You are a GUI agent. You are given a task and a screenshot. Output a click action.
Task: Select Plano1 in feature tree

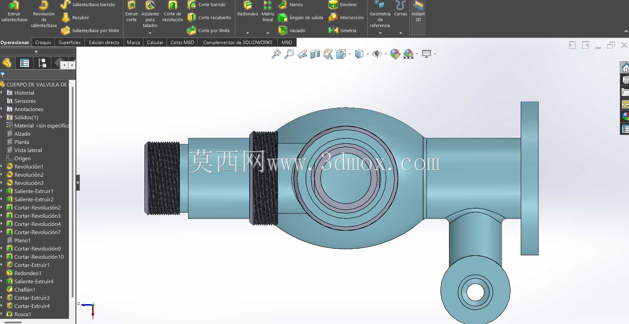pyautogui.click(x=19, y=240)
